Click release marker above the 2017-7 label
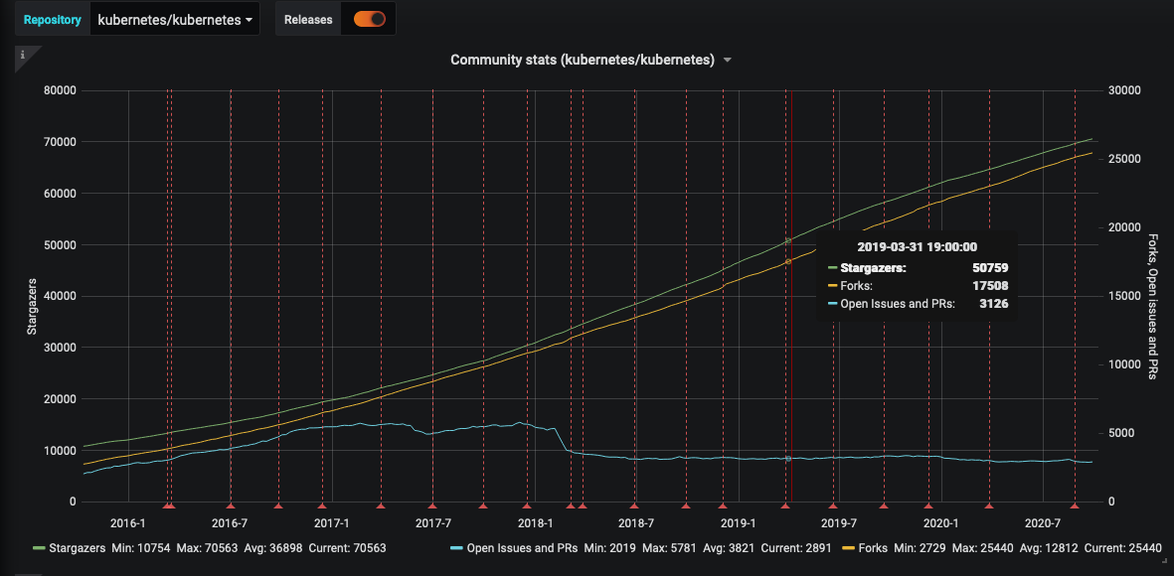 pos(432,506)
